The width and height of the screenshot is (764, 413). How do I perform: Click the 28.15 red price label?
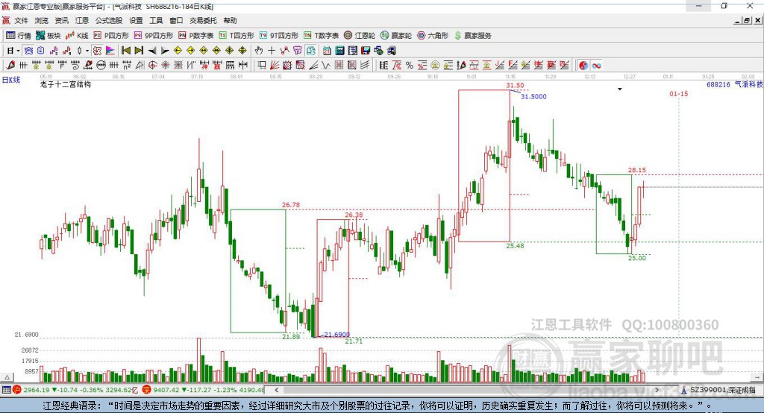(x=637, y=170)
